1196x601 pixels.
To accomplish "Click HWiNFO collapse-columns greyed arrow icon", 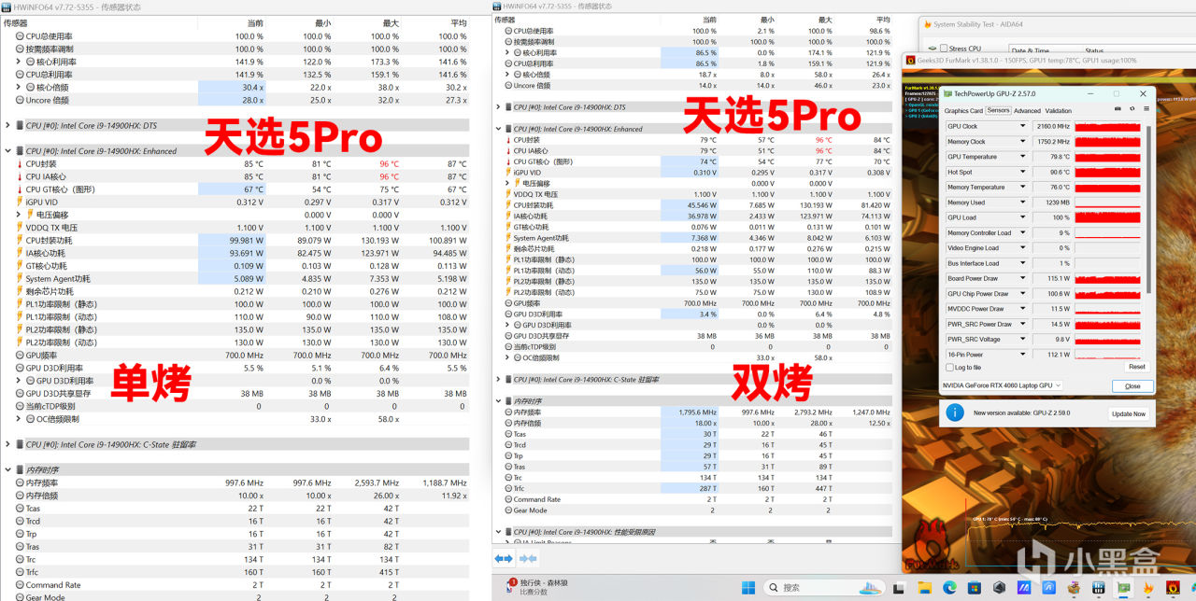I will pyautogui.click(x=528, y=558).
